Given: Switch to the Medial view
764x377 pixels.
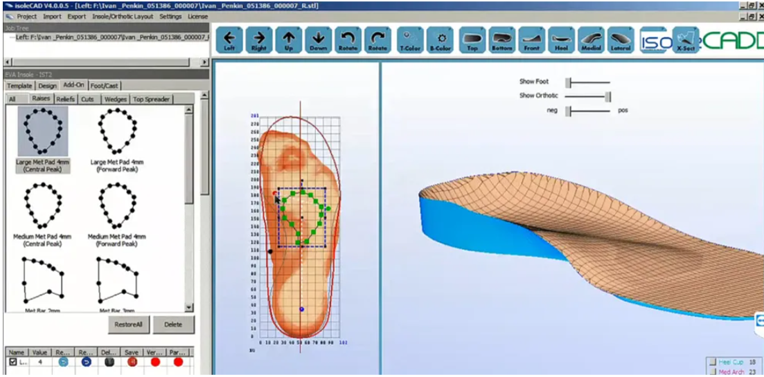Looking at the screenshot, I should click(x=591, y=40).
